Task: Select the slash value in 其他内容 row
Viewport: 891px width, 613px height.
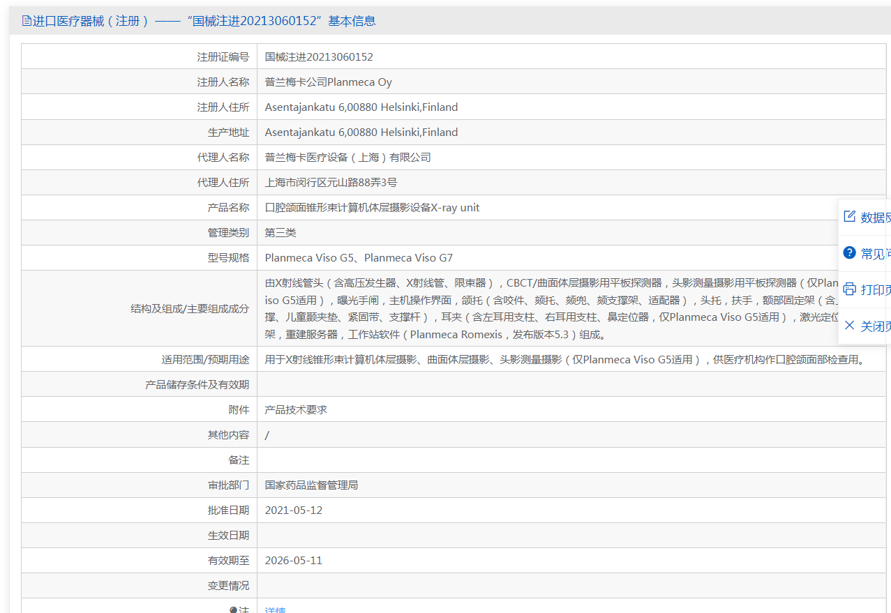Action: pyautogui.click(x=267, y=434)
